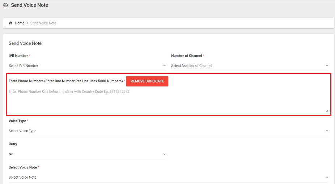Click the Number of Channel label
This screenshot has width=335, height=184.
(x=186, y=56)
